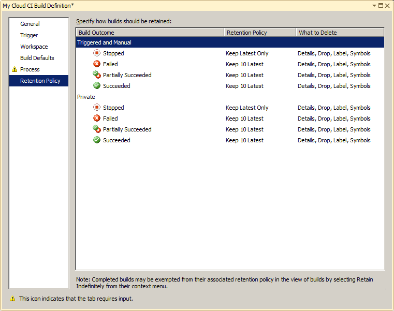Click Partially Succeeded icon under Triggered and Manual

(x=97, y=75)
